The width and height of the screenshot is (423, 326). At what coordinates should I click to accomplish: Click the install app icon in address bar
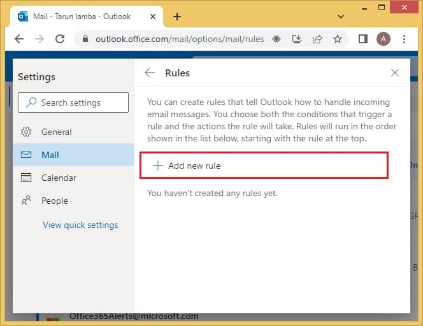pos(297,39)
